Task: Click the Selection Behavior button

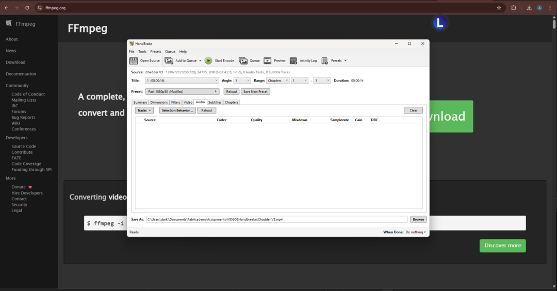Action: tap(177, 110)
